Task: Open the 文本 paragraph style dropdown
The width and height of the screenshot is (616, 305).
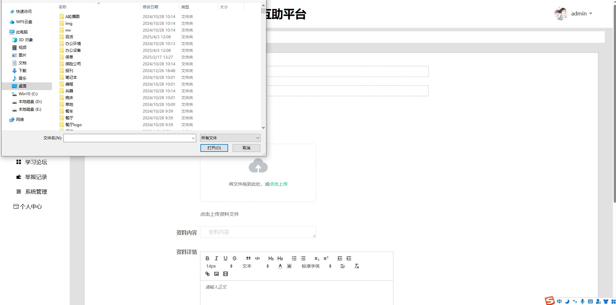Action: (x=255, y=266)
